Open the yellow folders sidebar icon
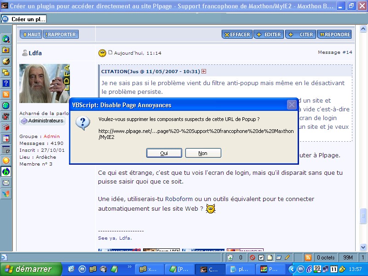The image size is (368, 276). (x=6, y=72)
